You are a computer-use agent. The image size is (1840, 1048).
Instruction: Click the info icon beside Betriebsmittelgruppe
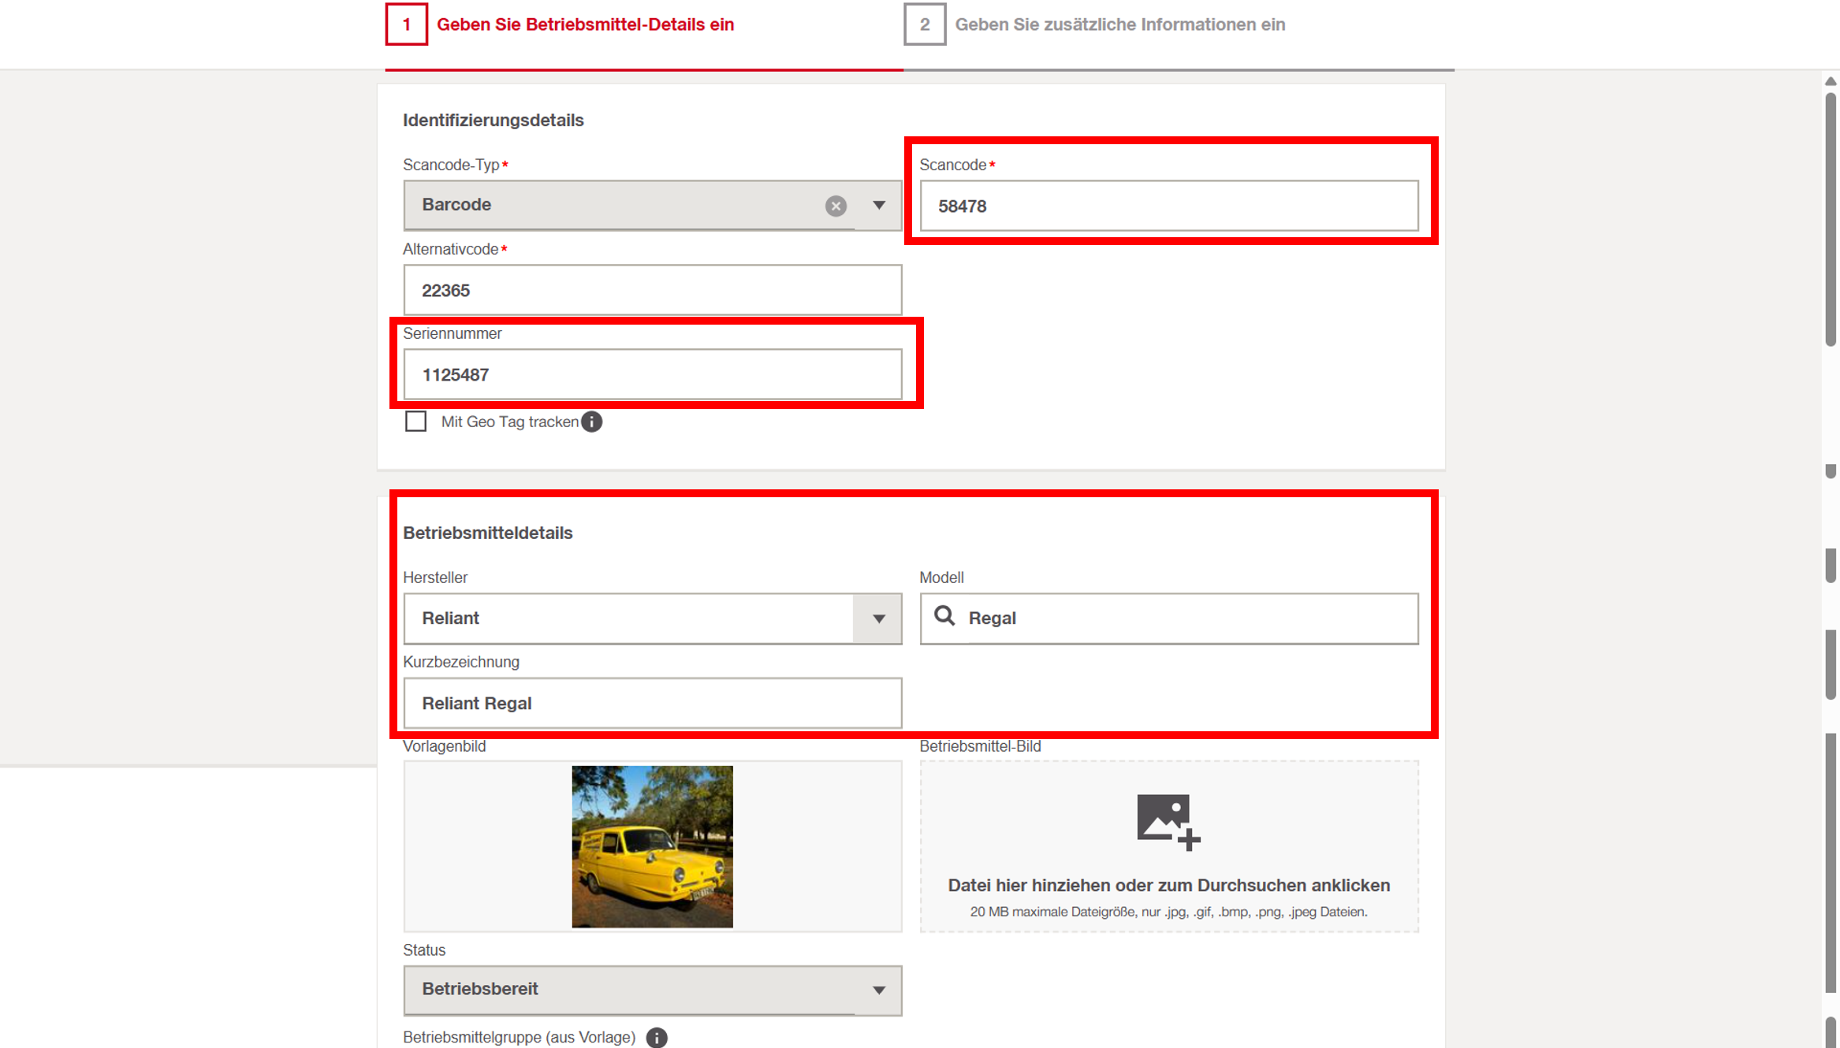pos(656,1038)
